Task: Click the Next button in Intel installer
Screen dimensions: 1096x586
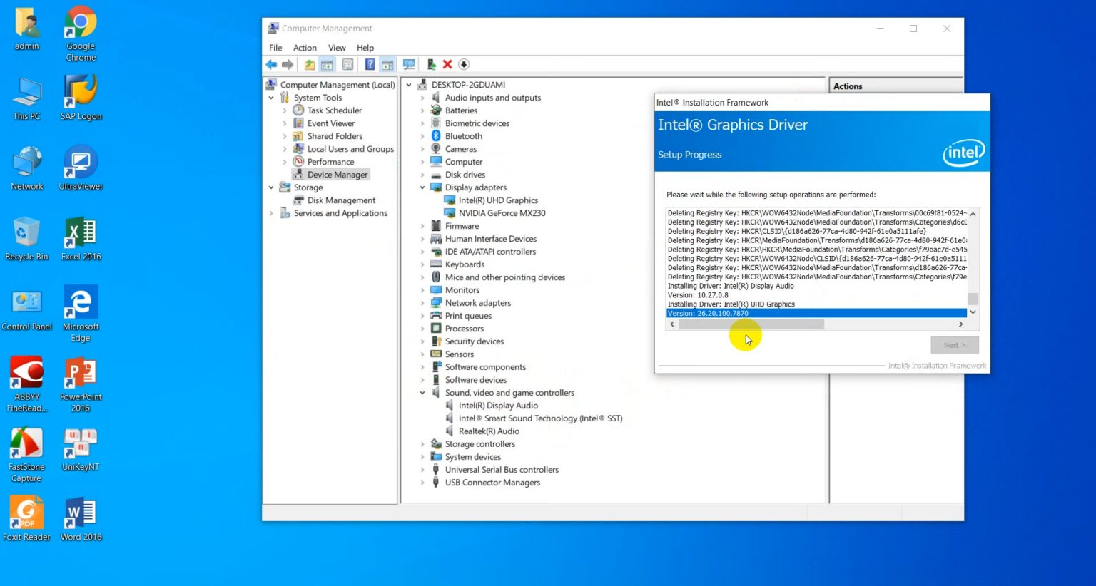Action: pos(954,345)
